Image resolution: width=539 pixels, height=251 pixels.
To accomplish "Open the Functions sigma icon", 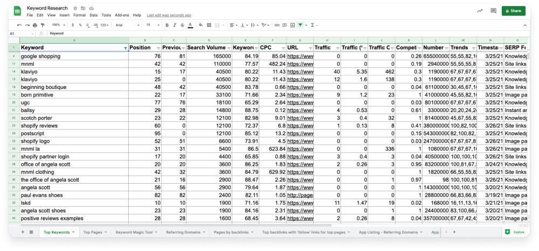I will point(313,25).
